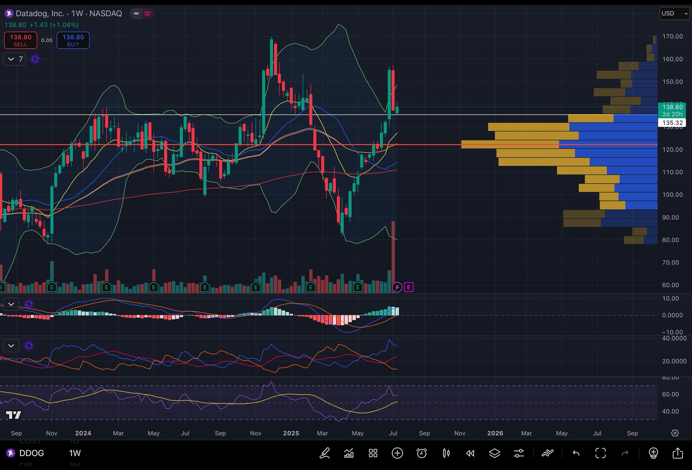
Task: Open the DDOG symbol search
Action: point(31,453)
